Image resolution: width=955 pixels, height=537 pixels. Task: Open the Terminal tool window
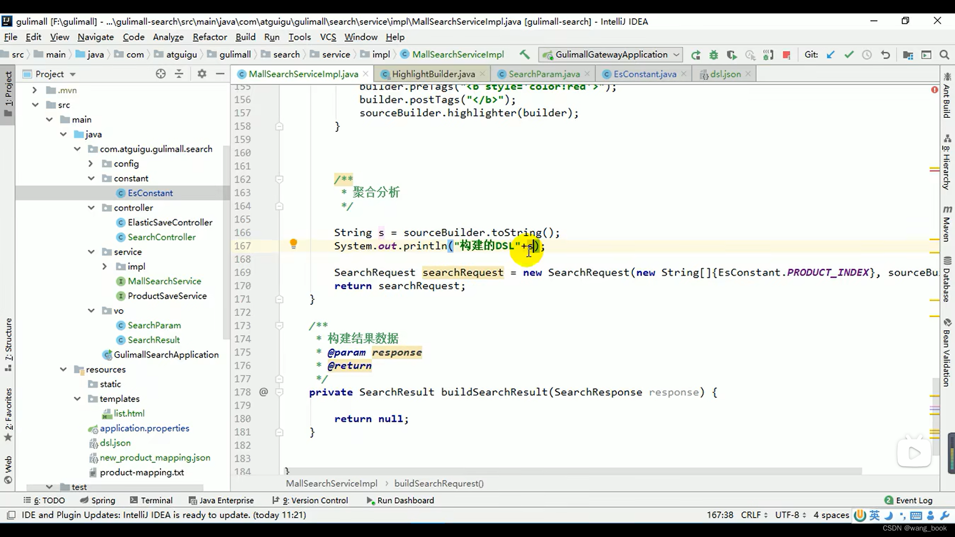(x=151, y=500)
